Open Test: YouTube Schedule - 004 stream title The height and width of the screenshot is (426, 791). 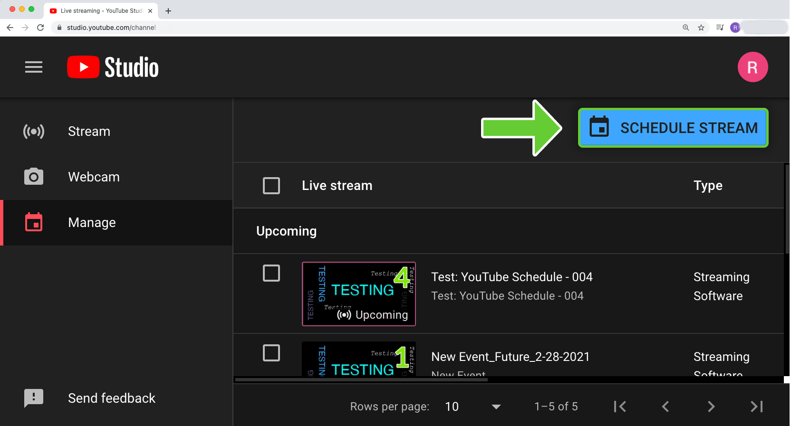(511, 277)
